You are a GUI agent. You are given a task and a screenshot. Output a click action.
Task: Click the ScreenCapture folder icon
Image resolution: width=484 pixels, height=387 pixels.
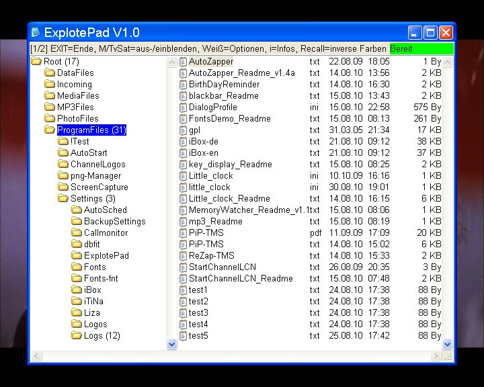coord(63,187)
